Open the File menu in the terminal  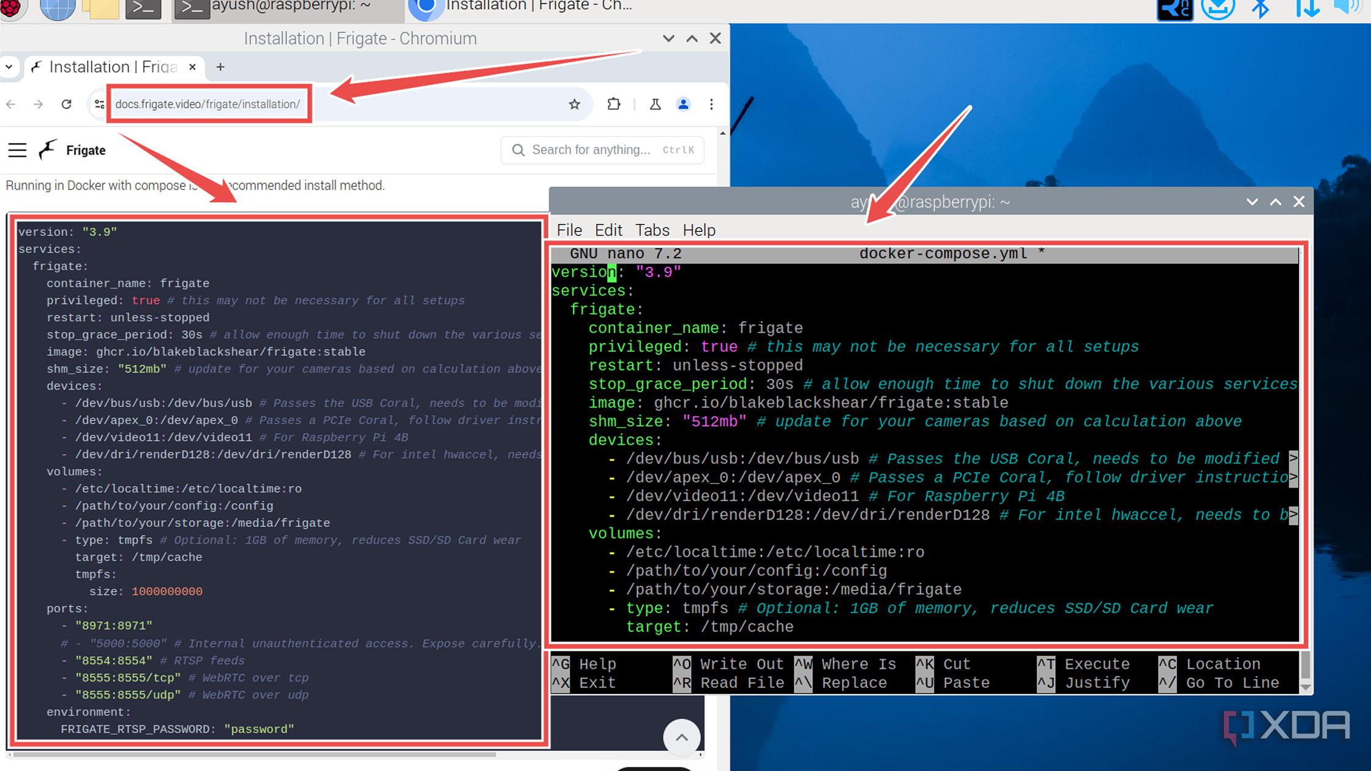569,230
